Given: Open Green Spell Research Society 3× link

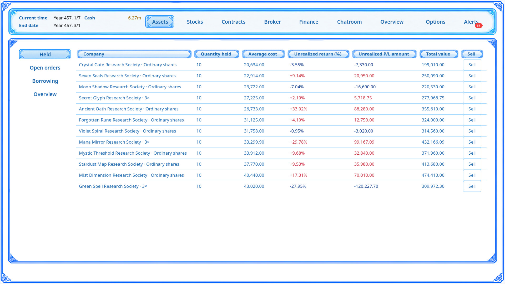Looking at the screenshot, I should click(113, 186).
